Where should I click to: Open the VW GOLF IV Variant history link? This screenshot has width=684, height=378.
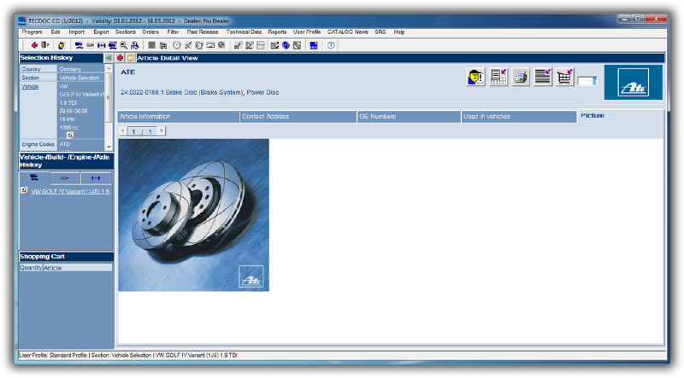[70, 191]
